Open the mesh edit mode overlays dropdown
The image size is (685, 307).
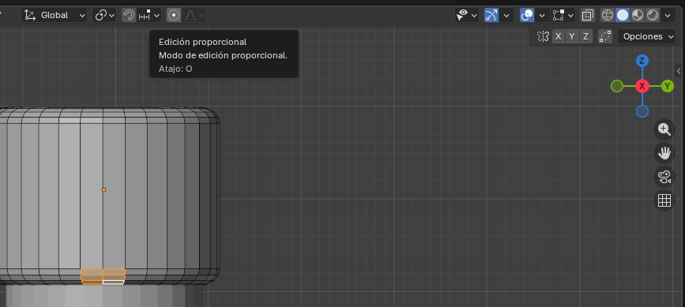click(x=563, y=15)
